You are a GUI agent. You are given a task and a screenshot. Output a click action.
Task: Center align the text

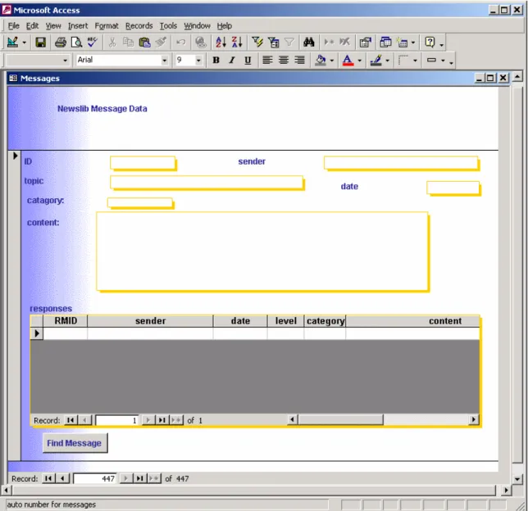click(x=284, y=61)
